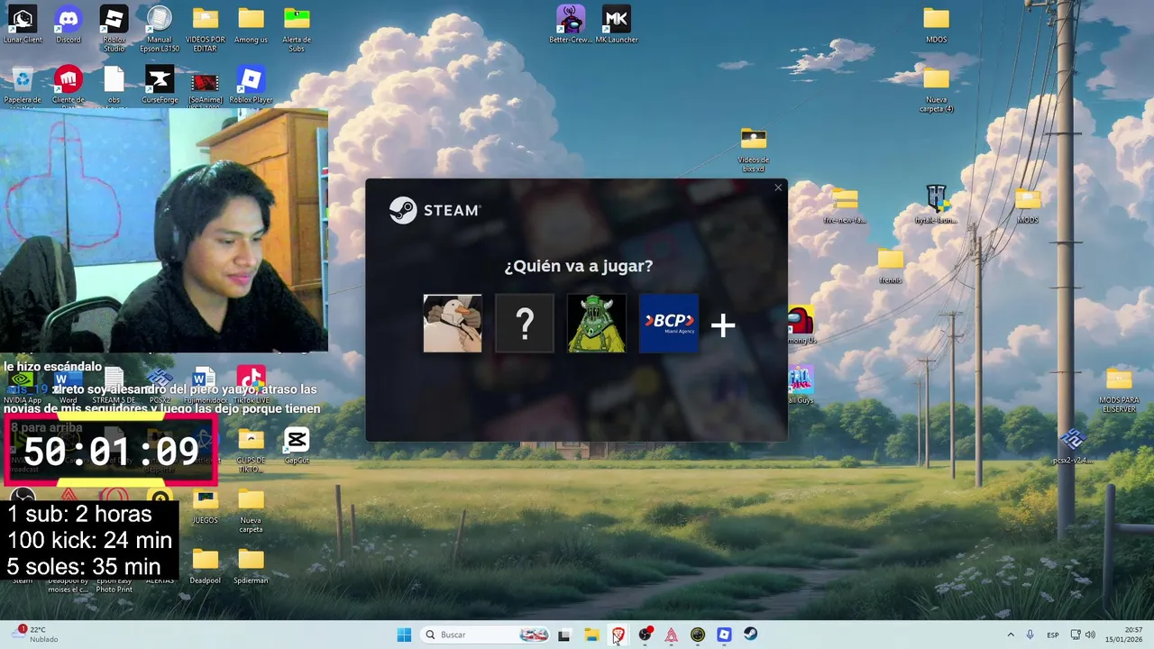The image size is (1154, 649).
Task: Select the obs file on desktop
Action: (x=114, y=86)
